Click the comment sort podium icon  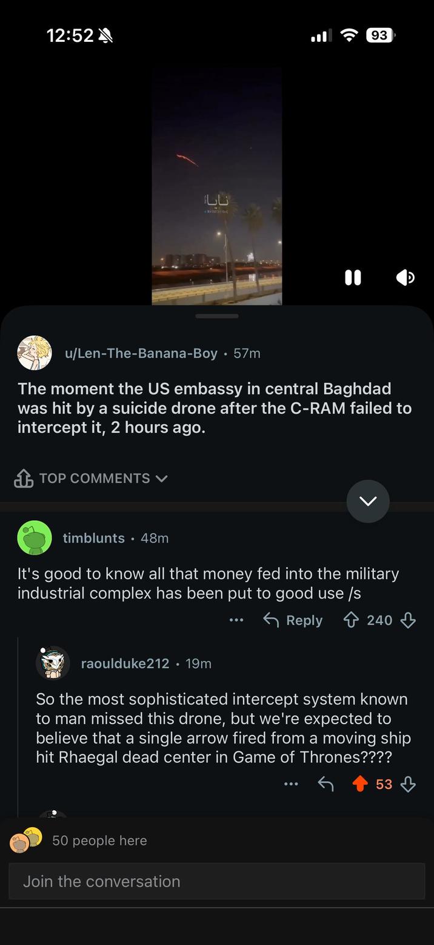click(23, 478)
